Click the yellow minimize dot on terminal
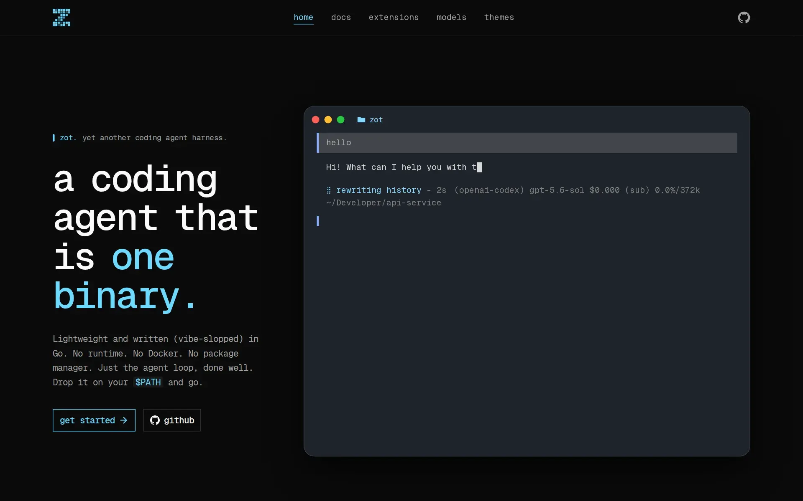The height and width of the screenshot is (501, 803). coord(328,120)
